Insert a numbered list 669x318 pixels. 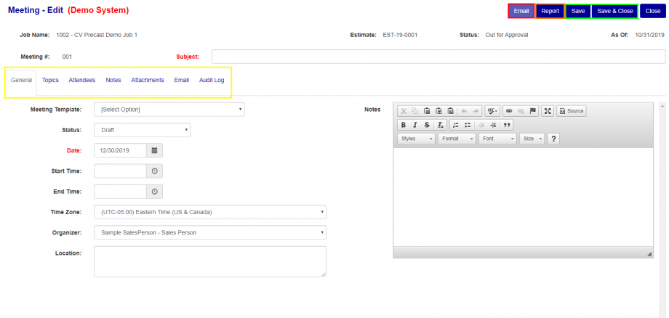456,125
